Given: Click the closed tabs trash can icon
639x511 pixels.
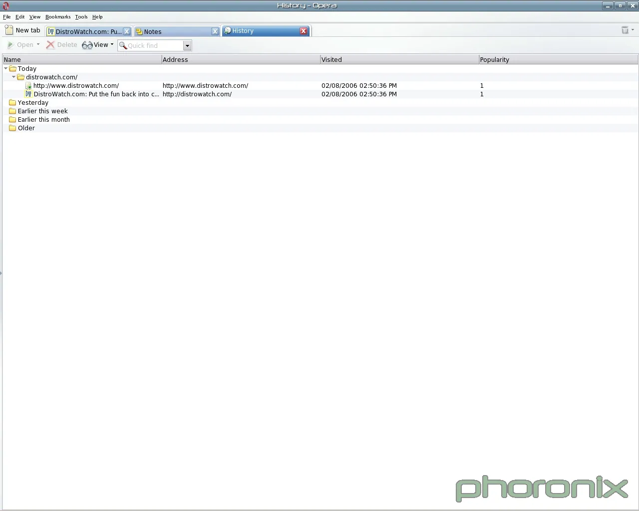Looking at the screenshot, I should tap(625, 30).
